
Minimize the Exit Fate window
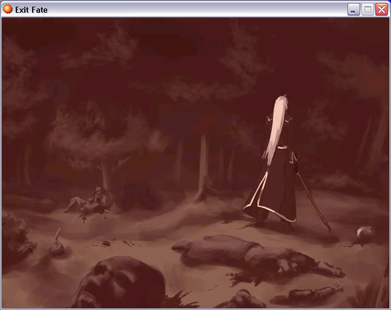[353, 10]
